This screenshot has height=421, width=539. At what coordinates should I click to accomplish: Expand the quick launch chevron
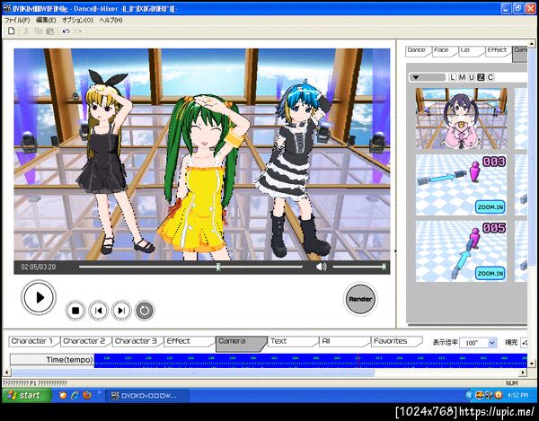click(100, 393)
